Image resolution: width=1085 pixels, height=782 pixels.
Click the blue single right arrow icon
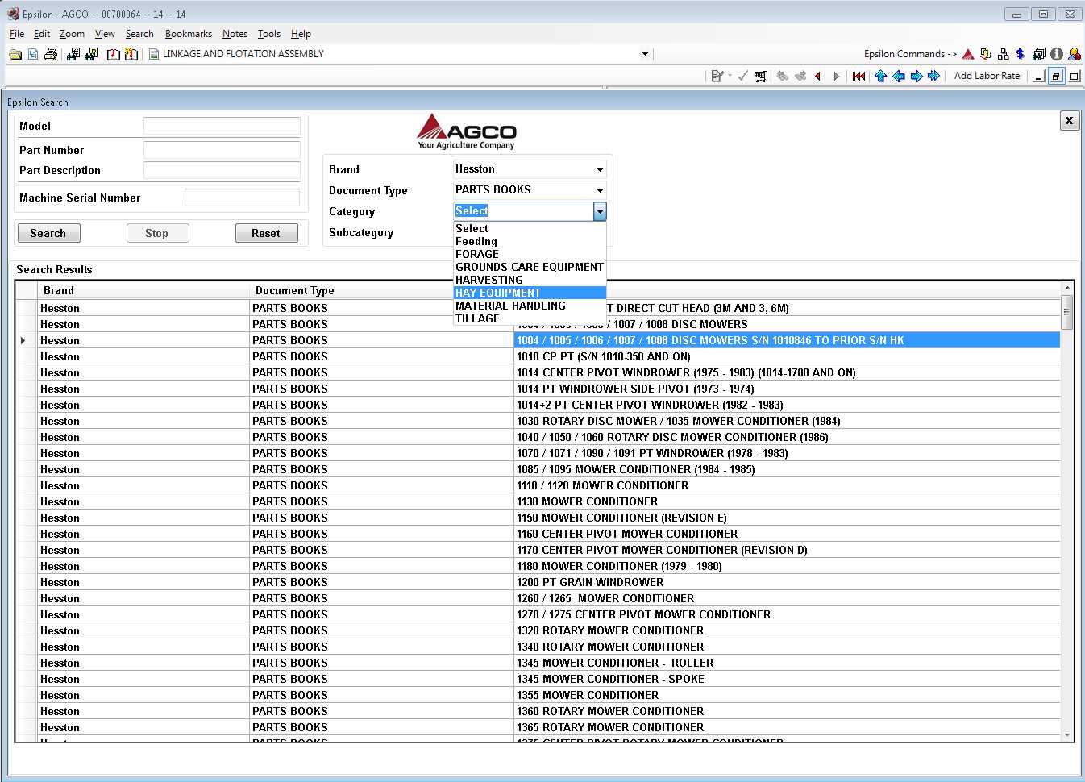click(917, 76)
